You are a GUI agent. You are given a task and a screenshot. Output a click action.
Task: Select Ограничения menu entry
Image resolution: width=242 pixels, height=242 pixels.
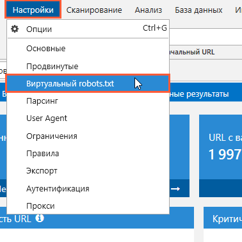click(x=88, y=136)
